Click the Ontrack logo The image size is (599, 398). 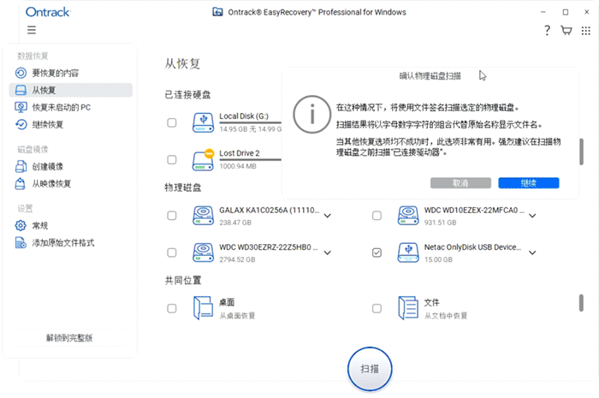pos(48,12)
